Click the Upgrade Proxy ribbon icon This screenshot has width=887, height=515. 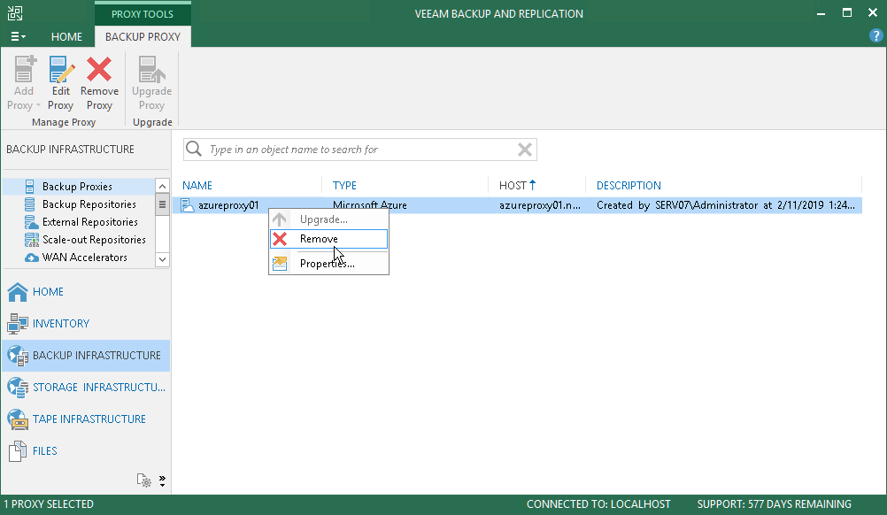151,69
